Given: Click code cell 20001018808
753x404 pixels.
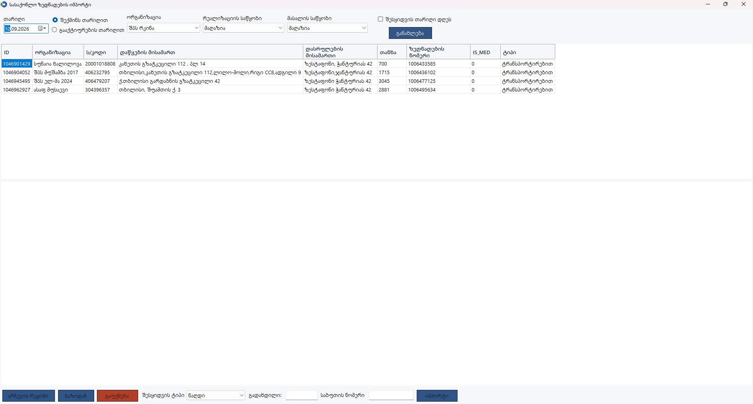Looking at the screenshot, I should click(100, 64).
